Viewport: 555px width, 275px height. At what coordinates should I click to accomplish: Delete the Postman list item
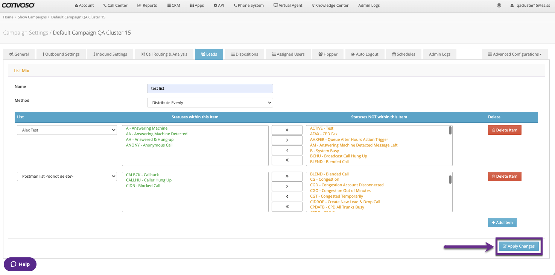[505, 176]
